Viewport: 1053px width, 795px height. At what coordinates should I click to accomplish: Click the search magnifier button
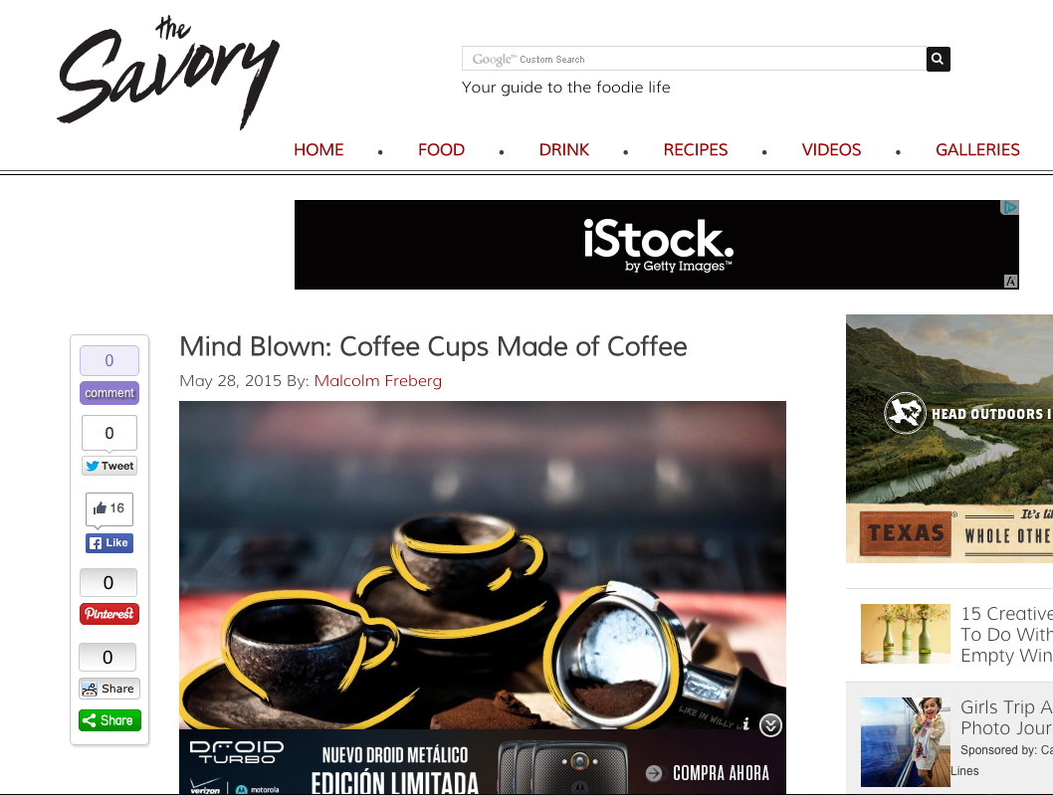point(939,59)
